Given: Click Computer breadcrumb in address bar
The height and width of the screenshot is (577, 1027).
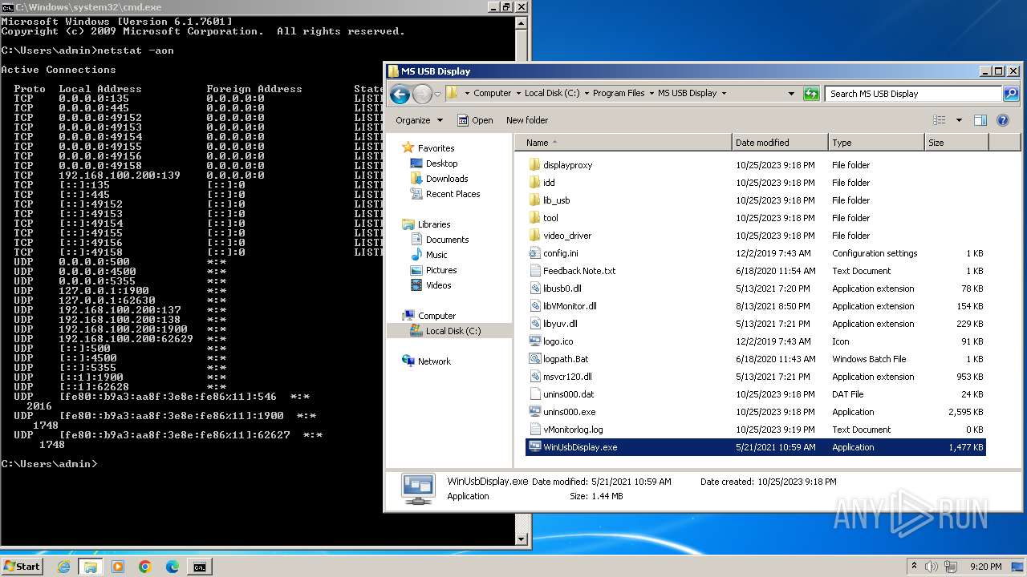Looking at the screenshot, I should tap(492, 93).
